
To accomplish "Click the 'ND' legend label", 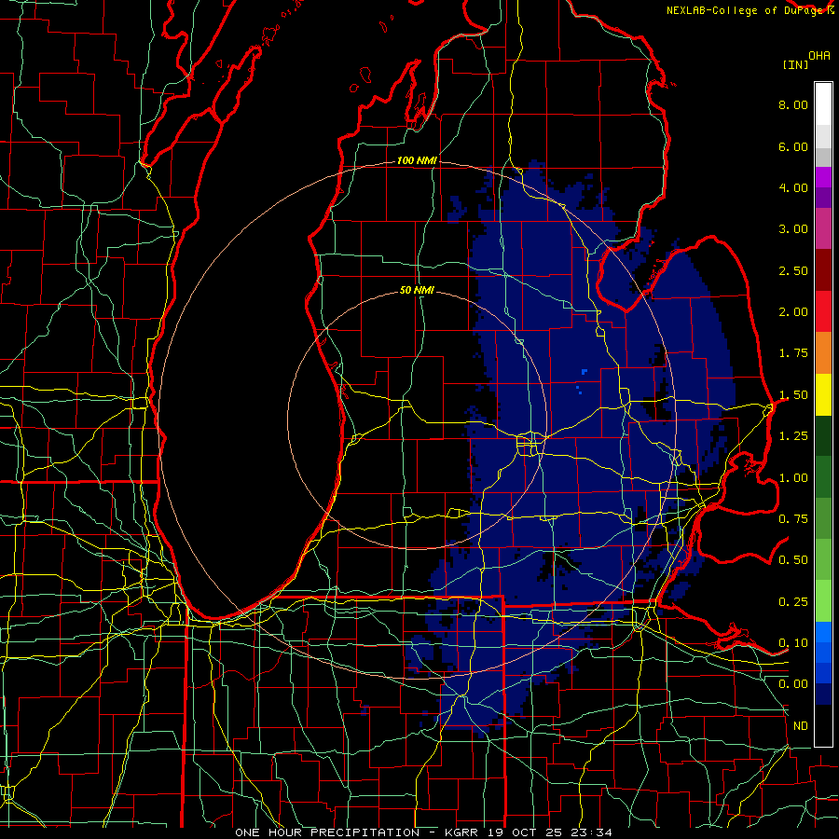I will (801, 726).
